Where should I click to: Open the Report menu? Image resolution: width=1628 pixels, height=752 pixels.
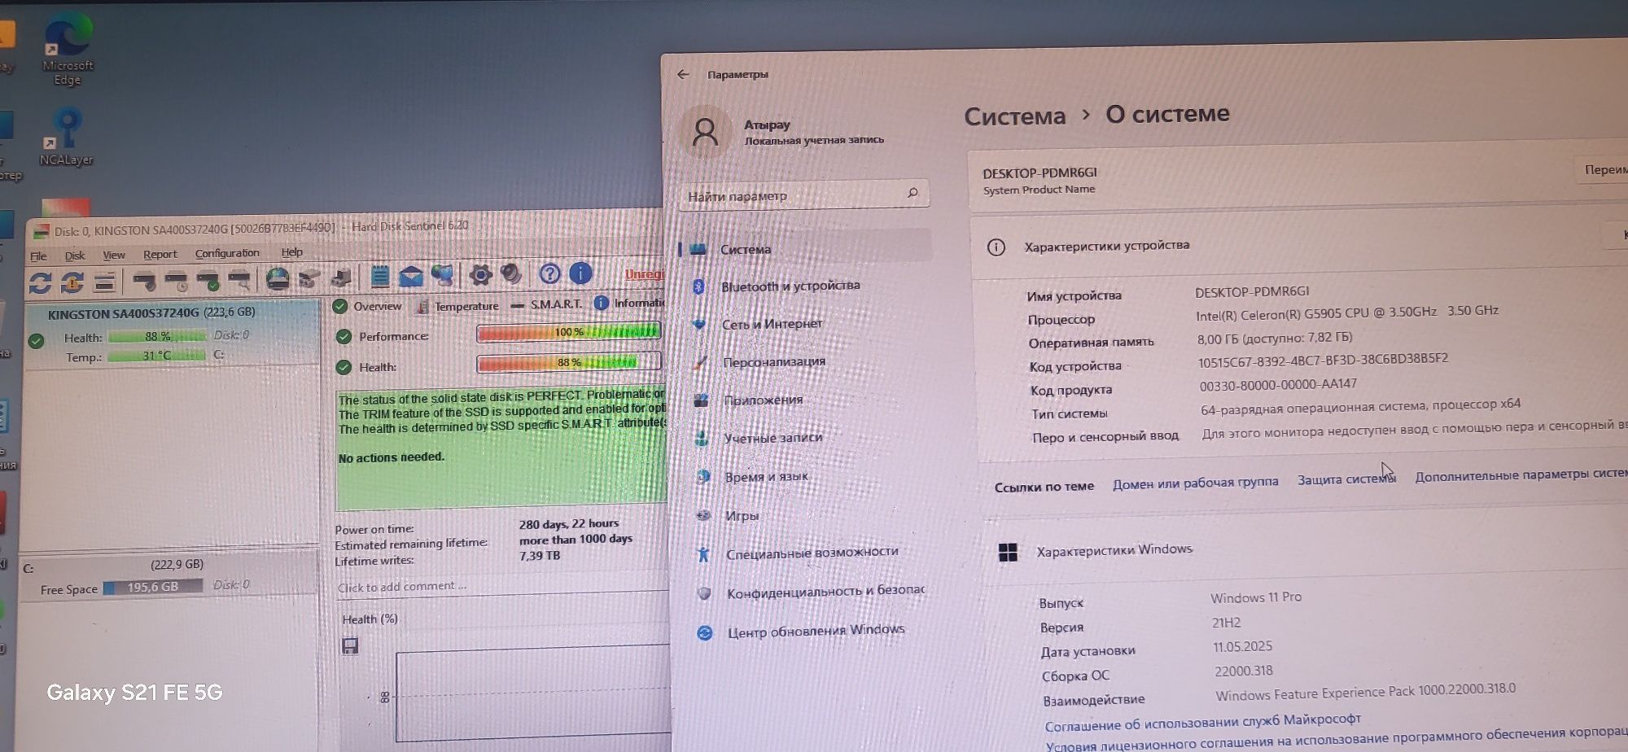click(x=160, y=254)
